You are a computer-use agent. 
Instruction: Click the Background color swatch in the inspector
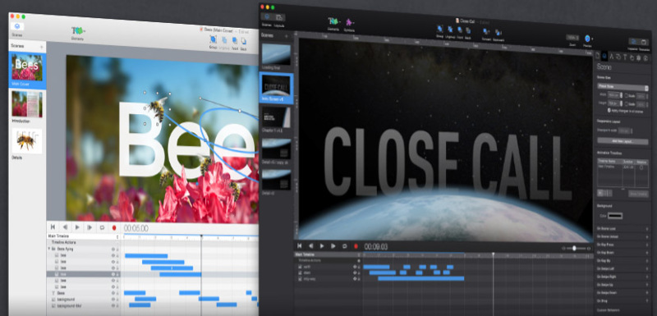coord(615,216)
